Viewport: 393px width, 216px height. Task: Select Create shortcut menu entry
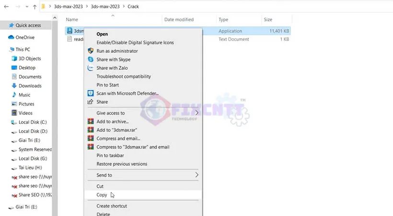[x=112, y=206]
